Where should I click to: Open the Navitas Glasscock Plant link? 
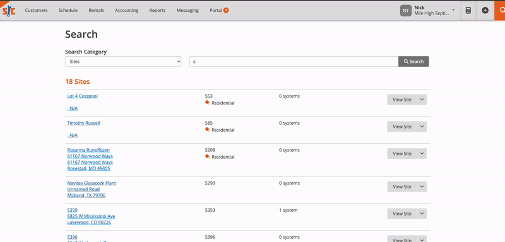coord(92,183)
